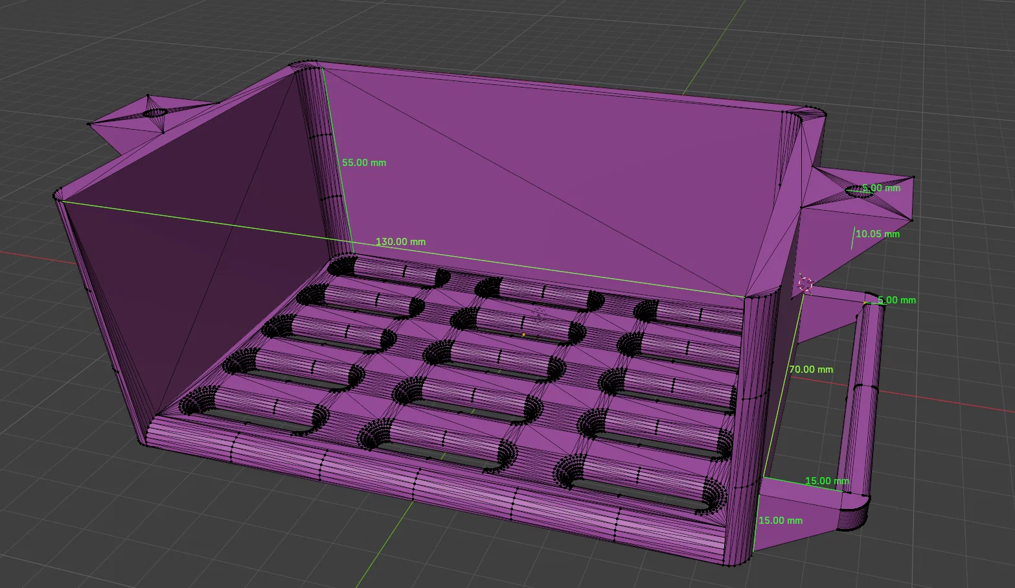The height and width of the screenshot is (588, 1015).
Task: Click the orange object origin dot
Action: tap(523, 335)
